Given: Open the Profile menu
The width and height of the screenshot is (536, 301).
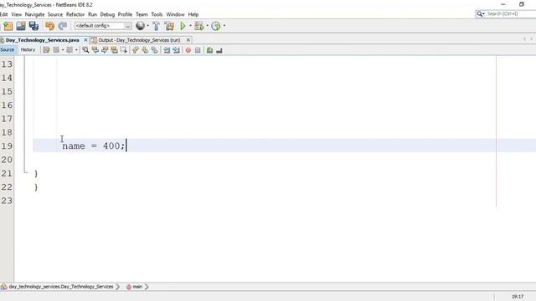Looking at the screenshot, I should click(x=125, y=14).
